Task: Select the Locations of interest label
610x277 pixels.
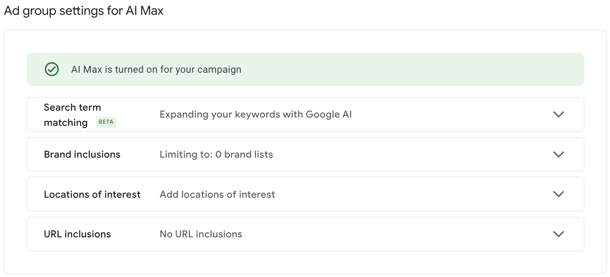Action: coord(92,194)
